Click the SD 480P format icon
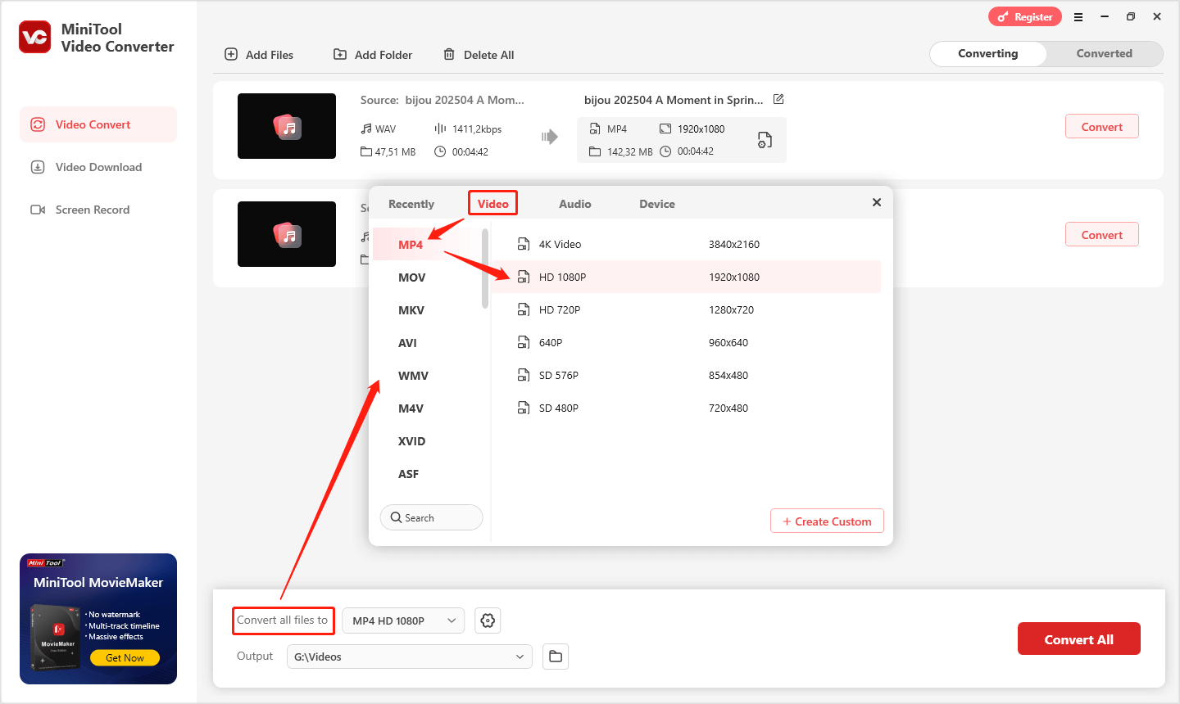 (524, 408)
